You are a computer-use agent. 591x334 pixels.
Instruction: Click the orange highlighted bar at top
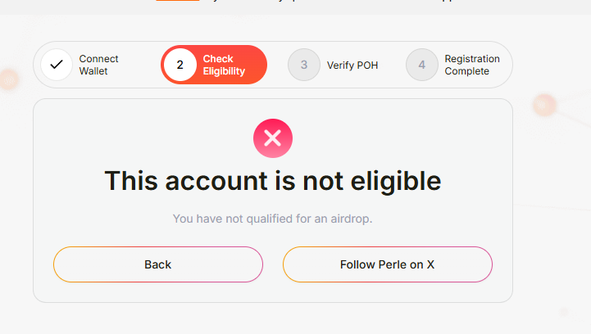tap(177, 1)
